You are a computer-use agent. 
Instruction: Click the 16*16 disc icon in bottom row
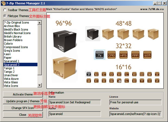coord(119,81)
